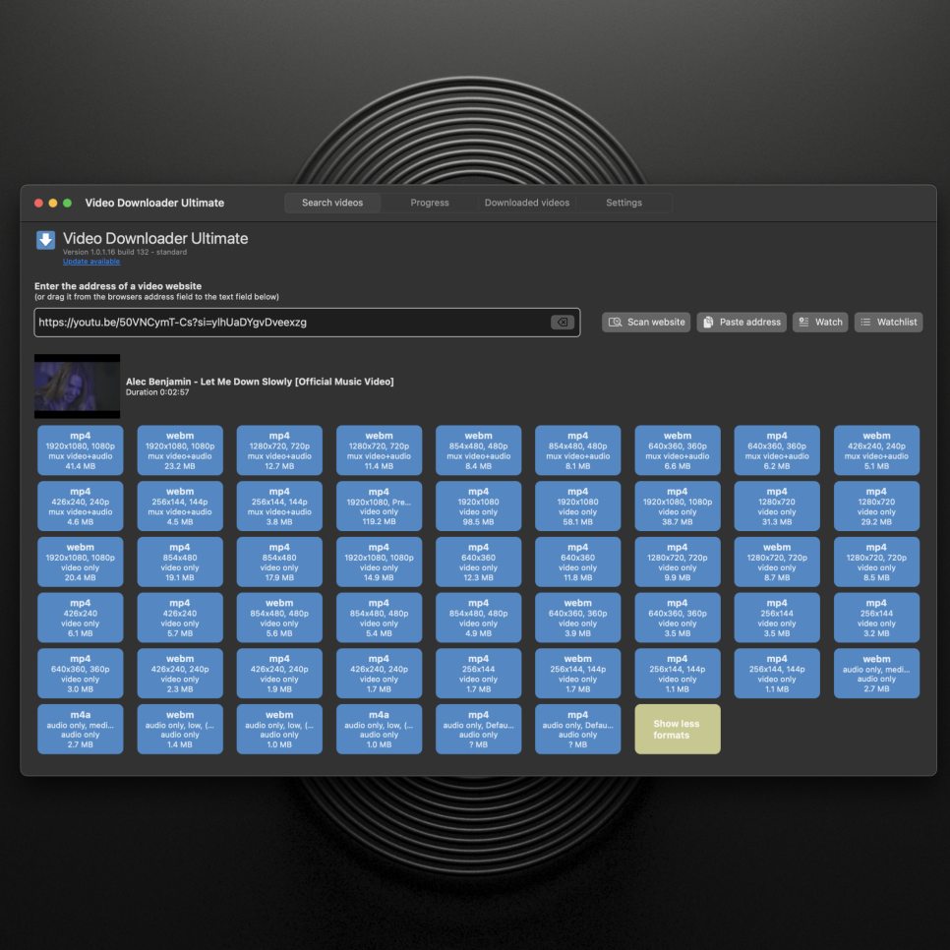The height and width of the screenshot is (950, 950).
Task: Pick mp4 360p video only 3.0 MB
Action: pyautogui.click(x=81, y=673)
